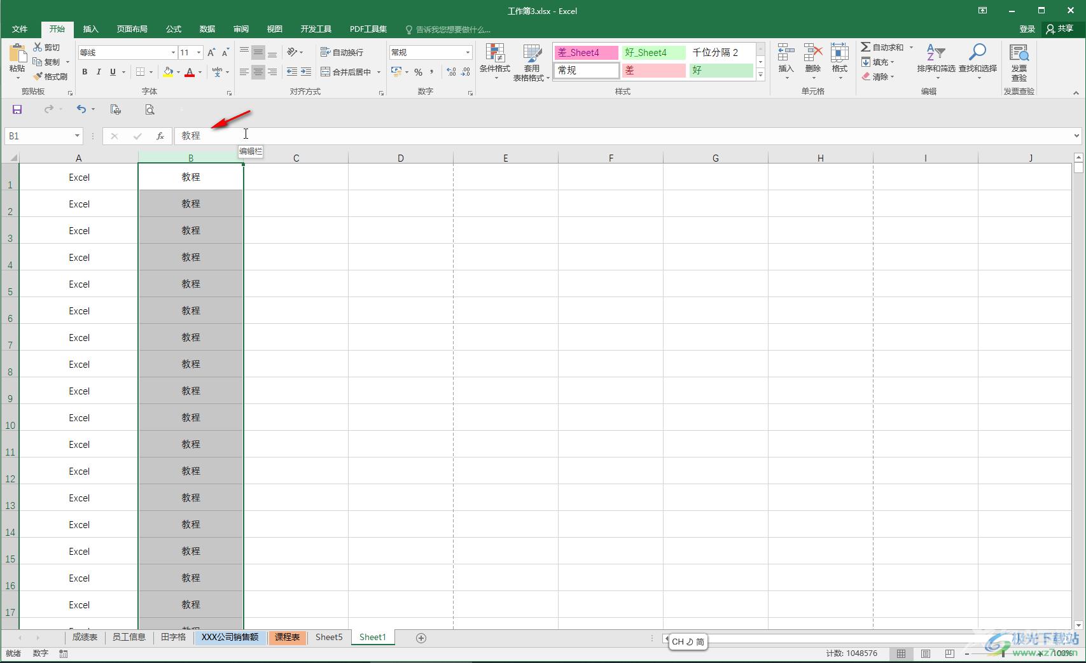1086x663 pixels.
Task: Click Merge and Center (合并后居中)
Action: coord(346,72)
